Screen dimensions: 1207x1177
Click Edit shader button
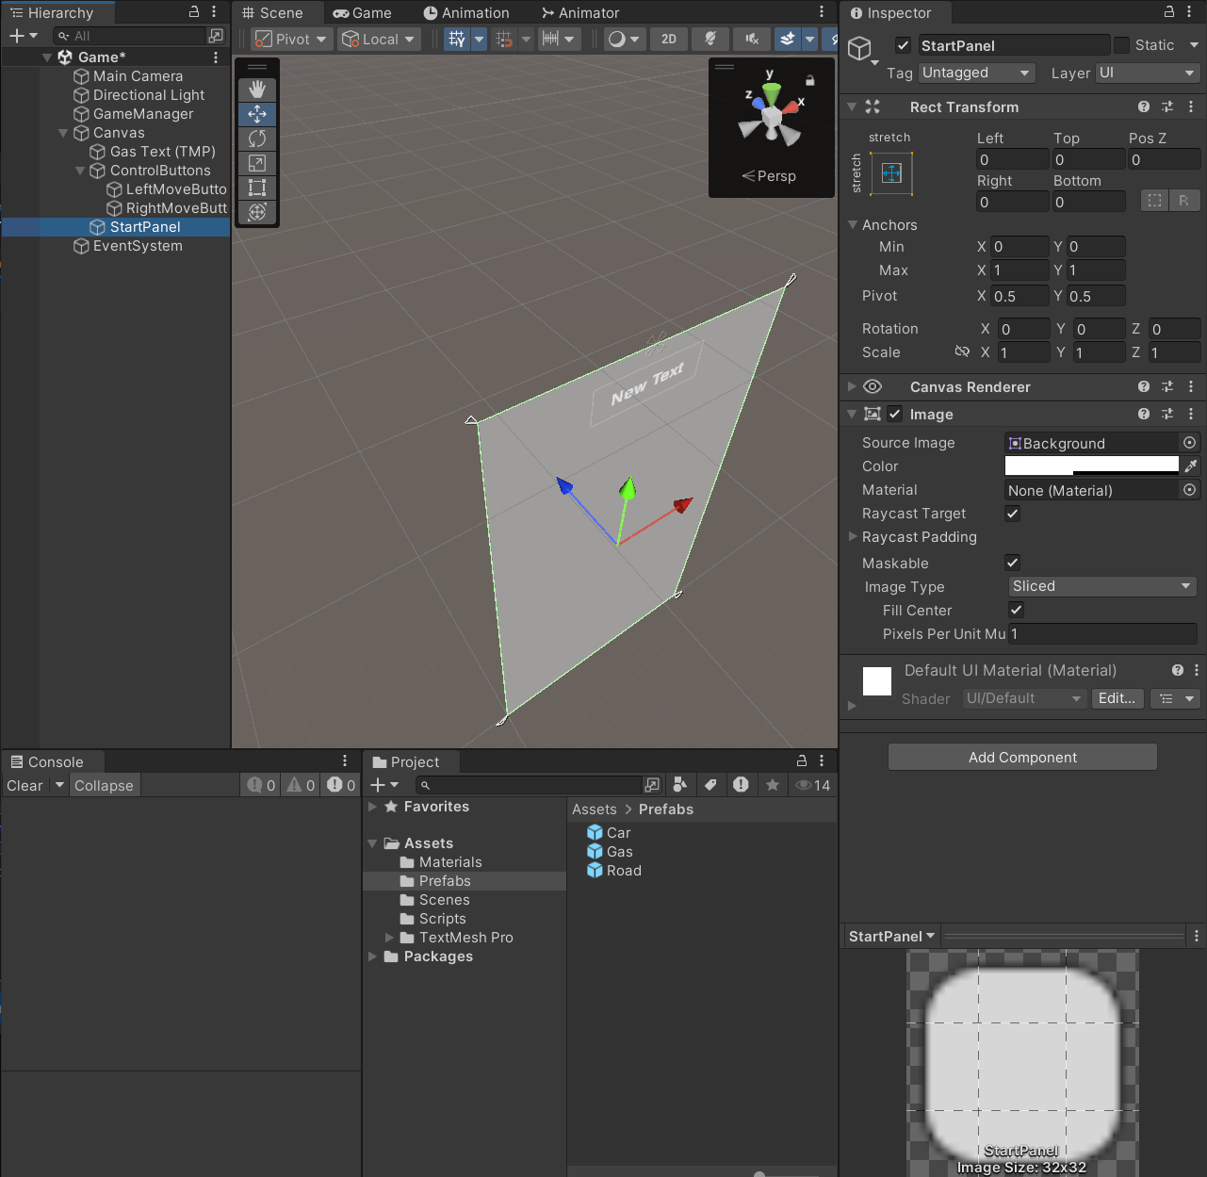[x=1117, y=698]
